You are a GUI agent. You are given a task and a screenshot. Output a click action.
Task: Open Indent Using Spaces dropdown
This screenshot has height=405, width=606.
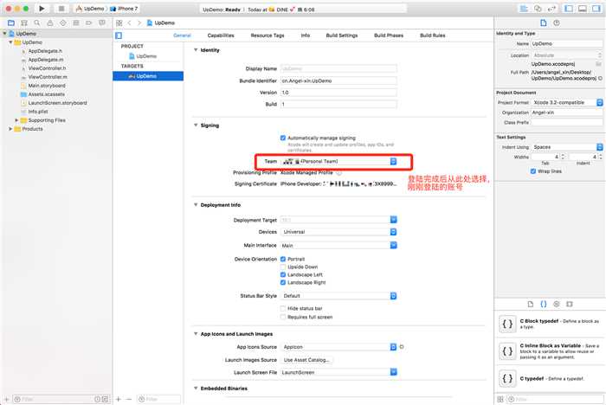pyautogui.click(x=567, y=147)
